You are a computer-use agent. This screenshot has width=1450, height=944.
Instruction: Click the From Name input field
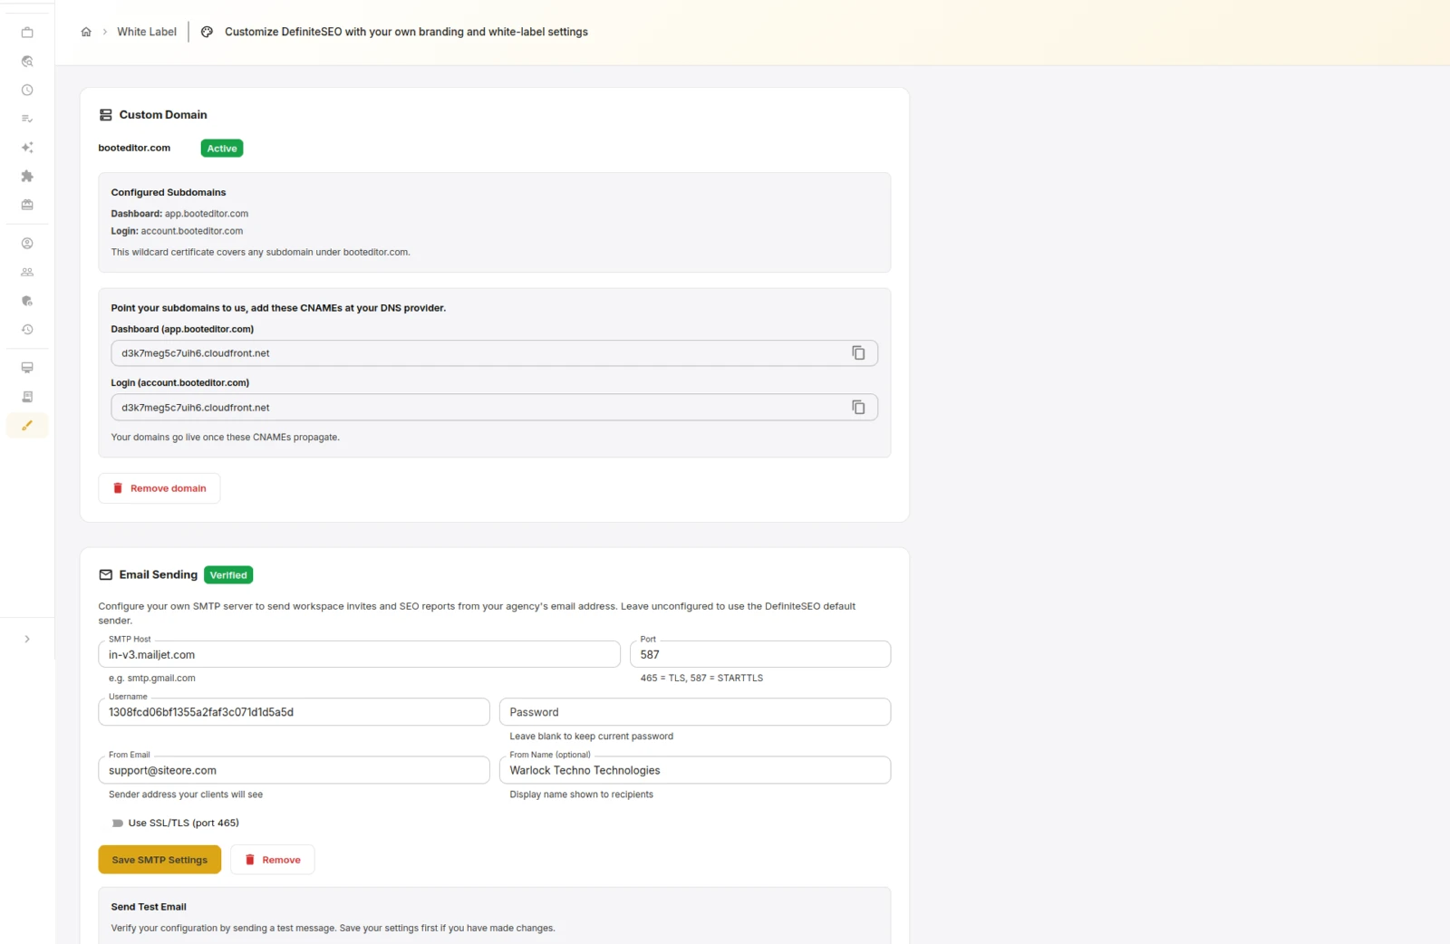pyautogui.click(x=695, y=770)
